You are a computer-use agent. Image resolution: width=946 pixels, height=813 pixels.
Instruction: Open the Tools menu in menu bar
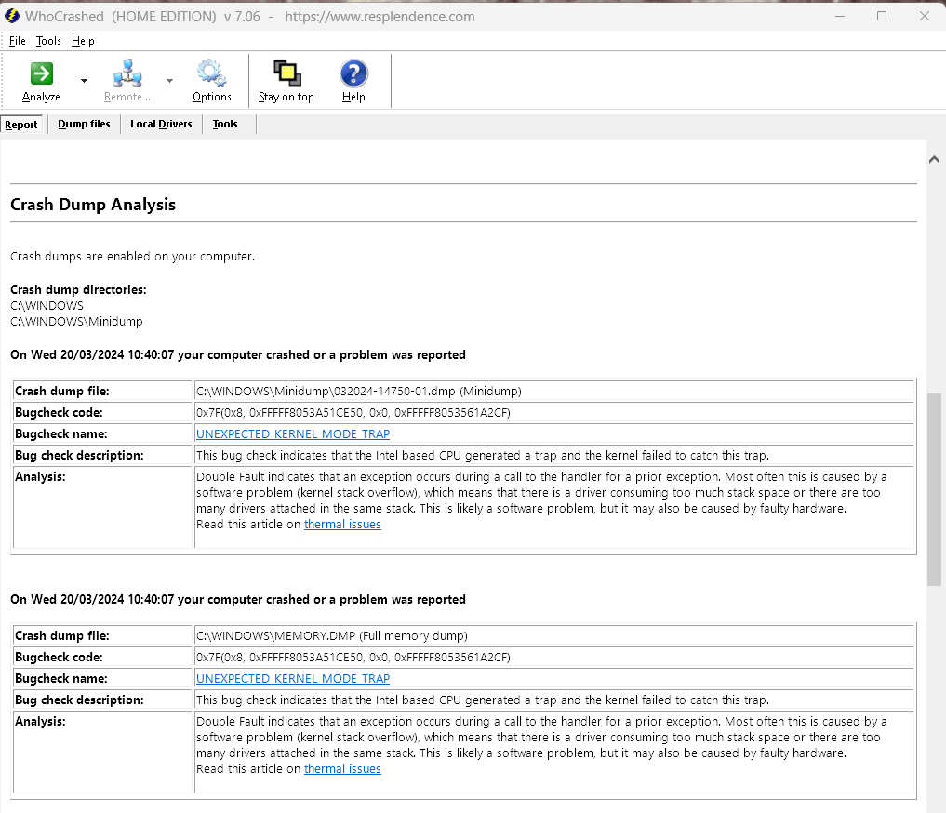(48, 41)
